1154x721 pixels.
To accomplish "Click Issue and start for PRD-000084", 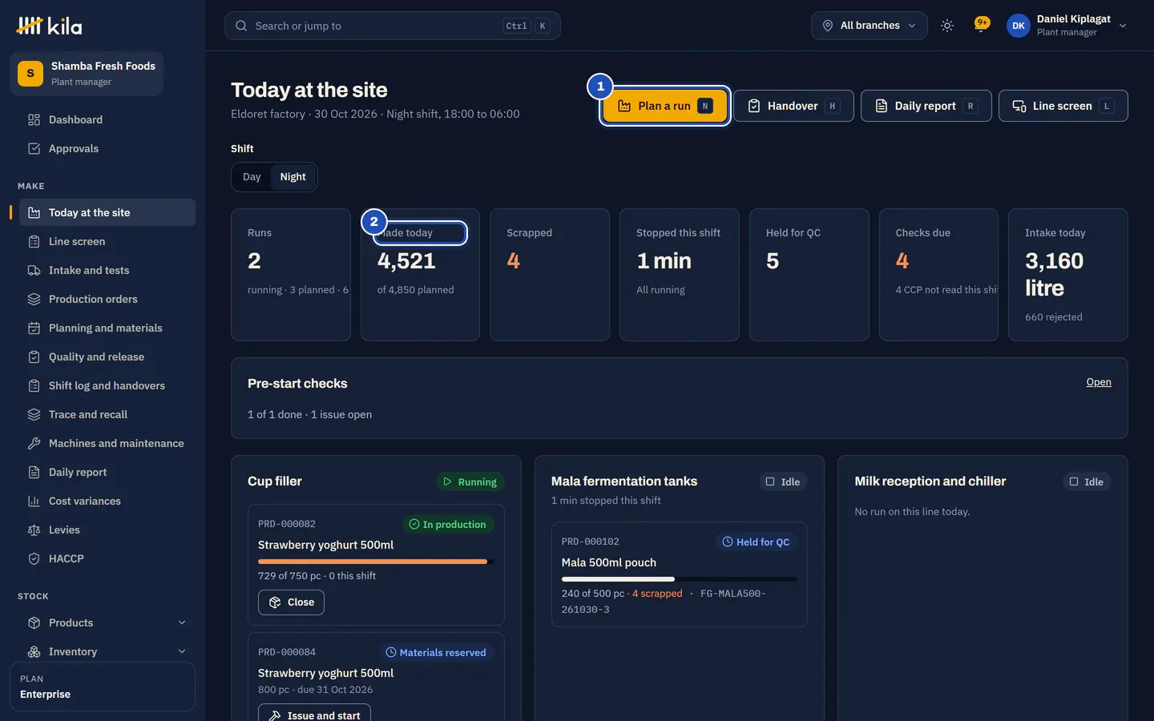I will [x=314, y=714].
